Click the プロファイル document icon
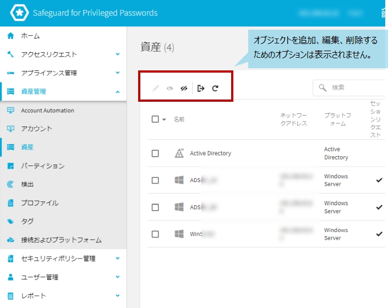 (x=10, y=203)
